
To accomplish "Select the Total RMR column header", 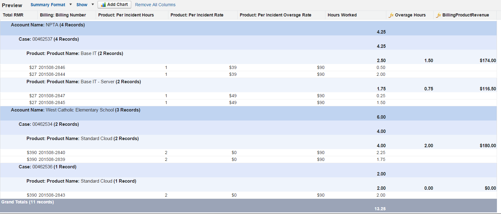I will (x=13, y=15).
